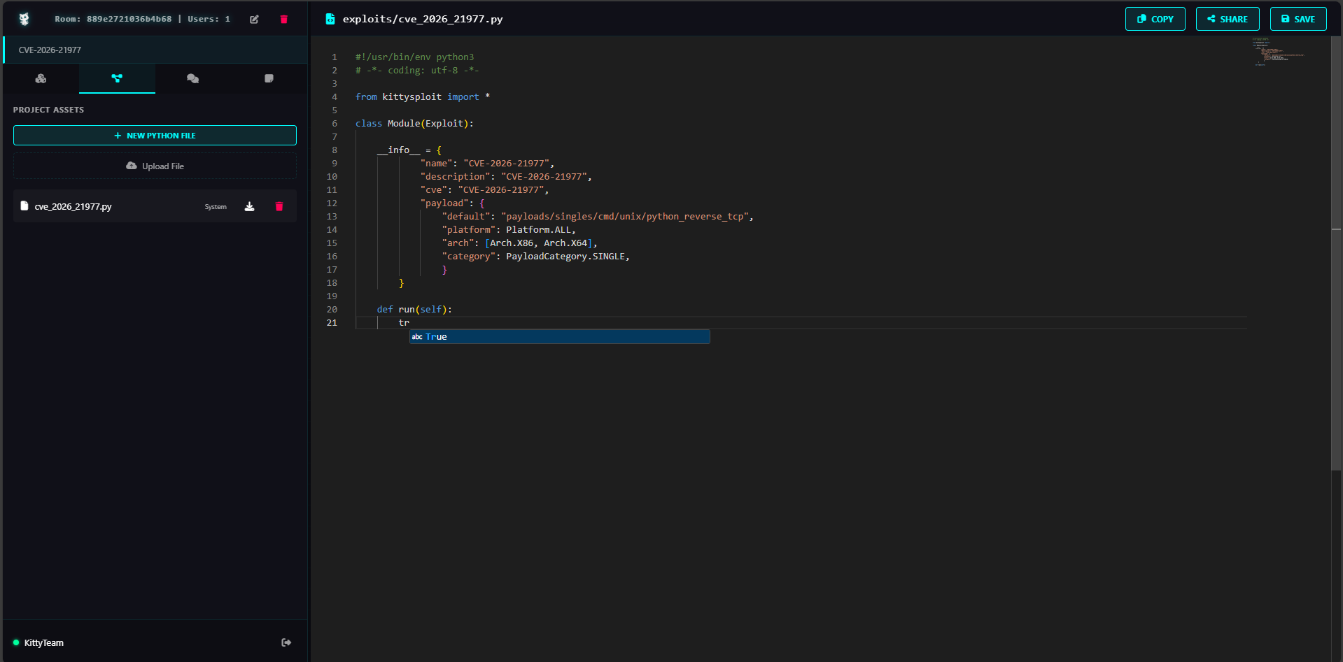Open the modules cubes tab
This screenshot has width=1343, height=662.
tap(41, 78)
